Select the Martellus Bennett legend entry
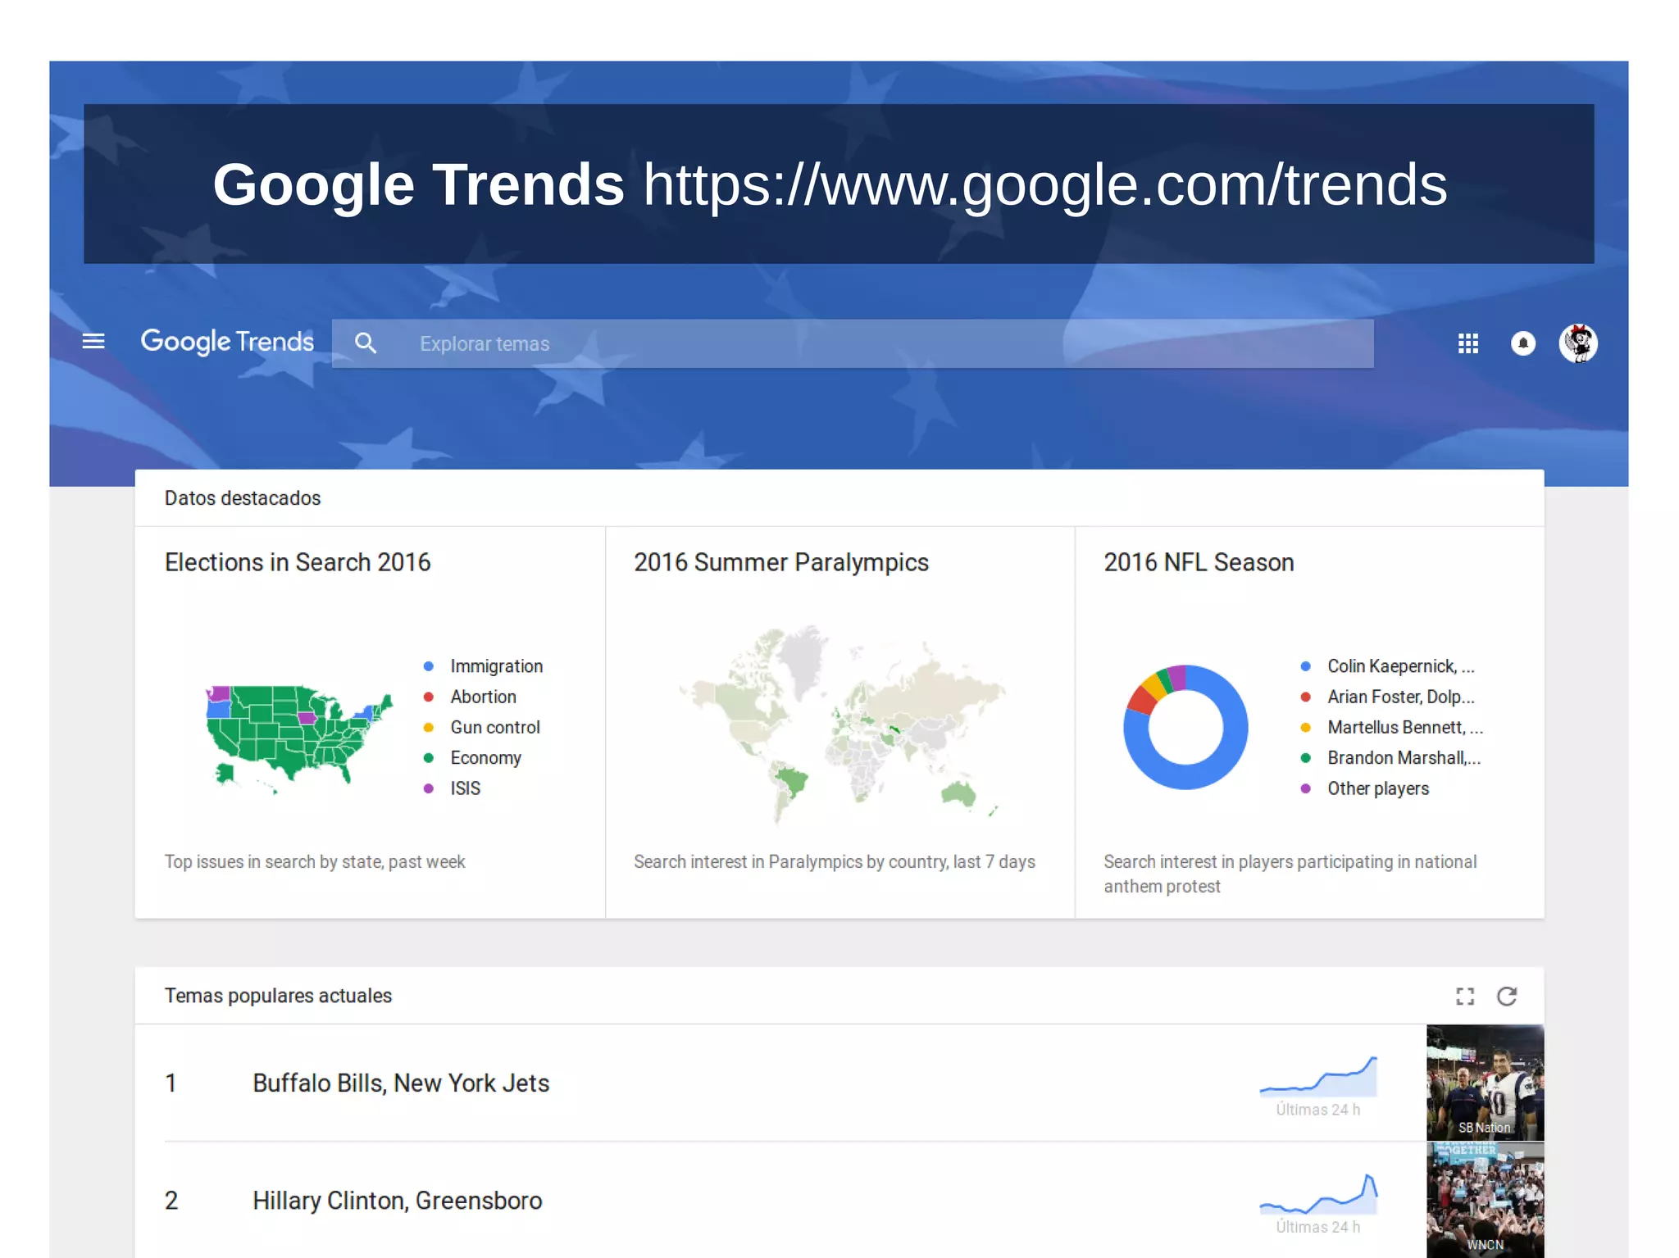Viewport: 1679px width, 1258px height. 1392,727
